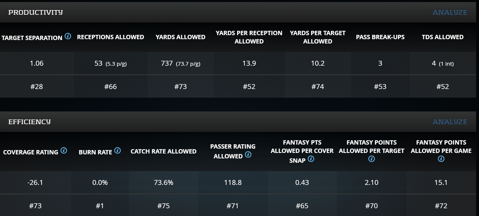Screen dimensions: 479x216
Task: Click the 737 yards allowed value
Action: [x=167, y=63]
